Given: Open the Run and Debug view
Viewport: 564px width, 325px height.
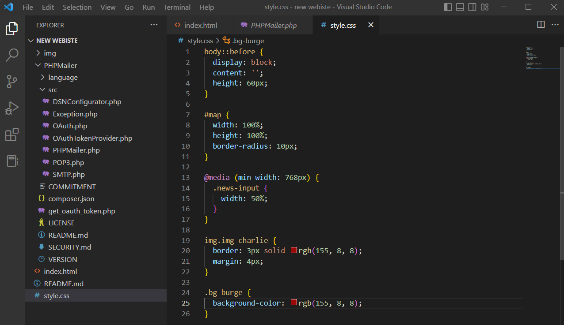Looking at the screenshot, I should click(12, 108).
